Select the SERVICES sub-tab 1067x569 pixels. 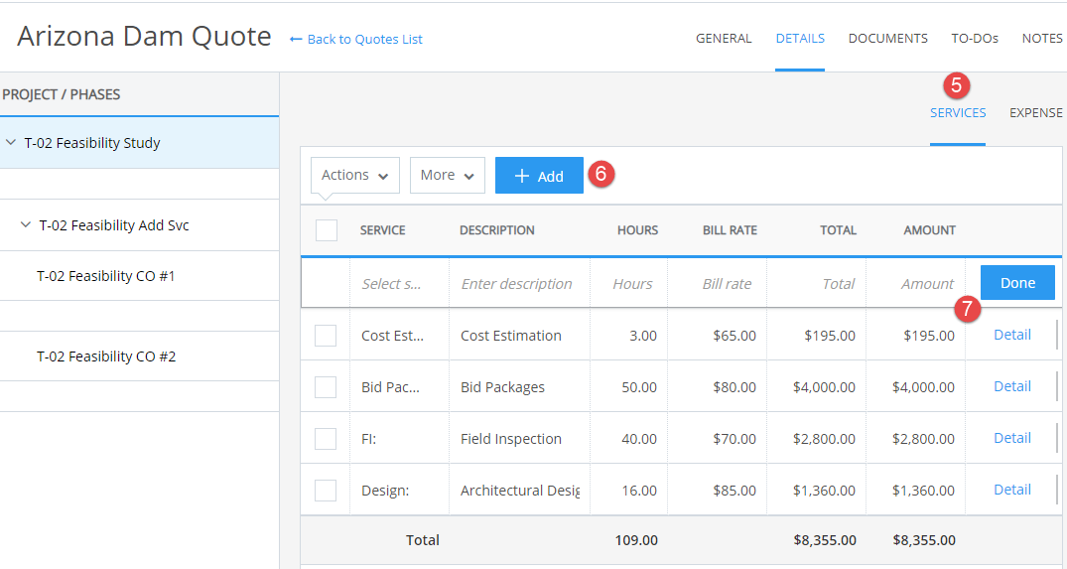point(958,113)
